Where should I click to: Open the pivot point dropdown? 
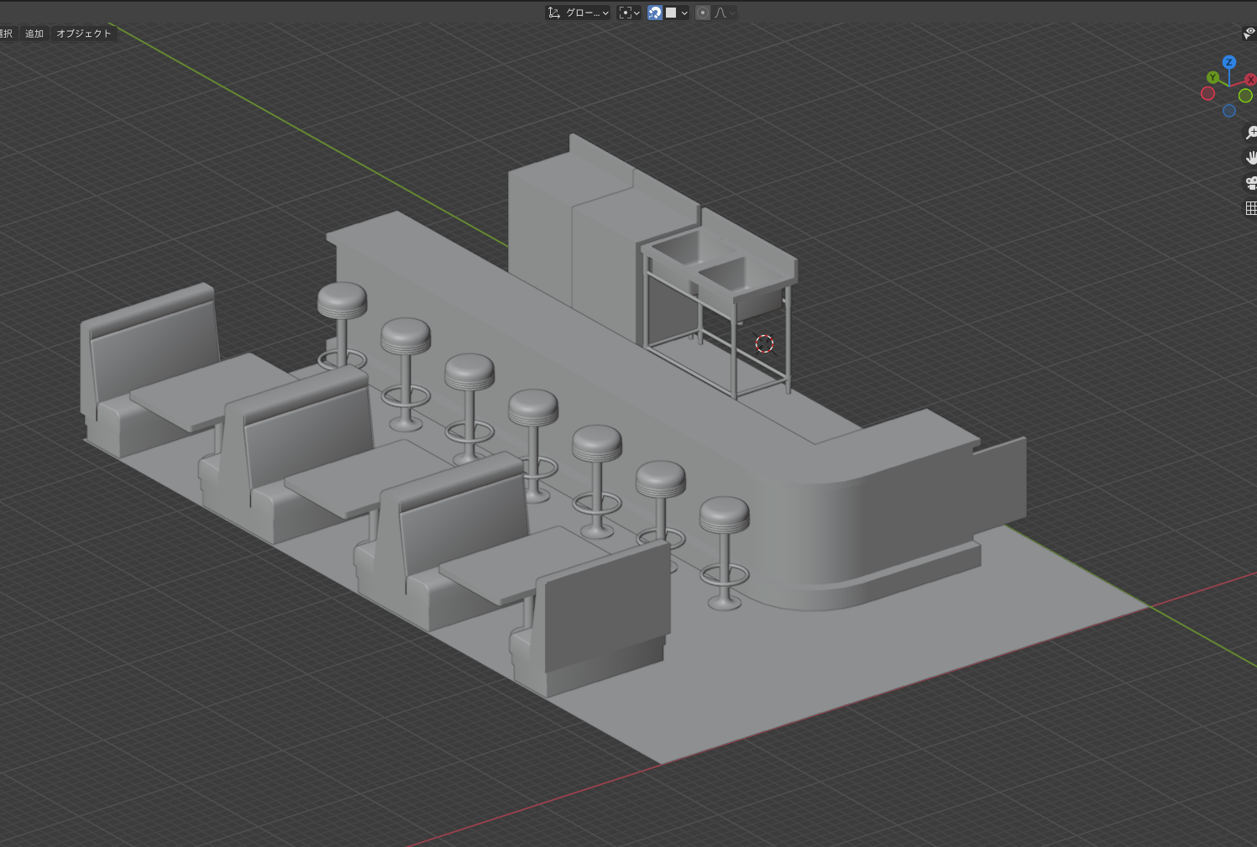click(629, 13)
